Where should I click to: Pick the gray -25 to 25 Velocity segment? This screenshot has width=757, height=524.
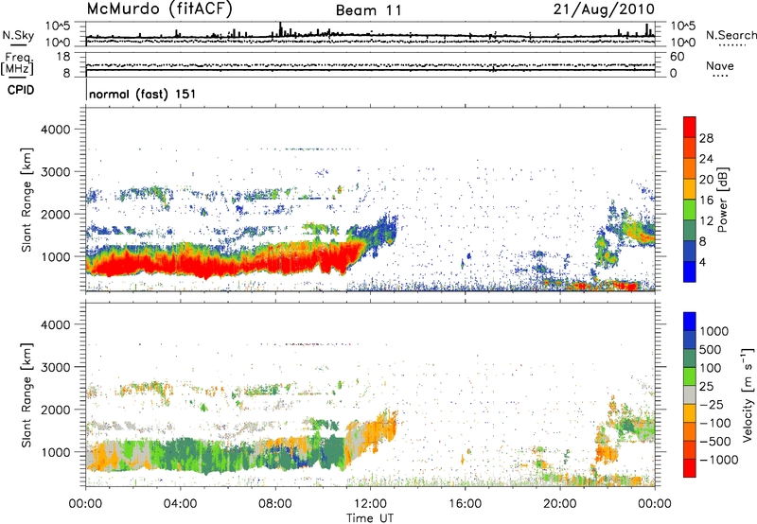pos(690,394)
